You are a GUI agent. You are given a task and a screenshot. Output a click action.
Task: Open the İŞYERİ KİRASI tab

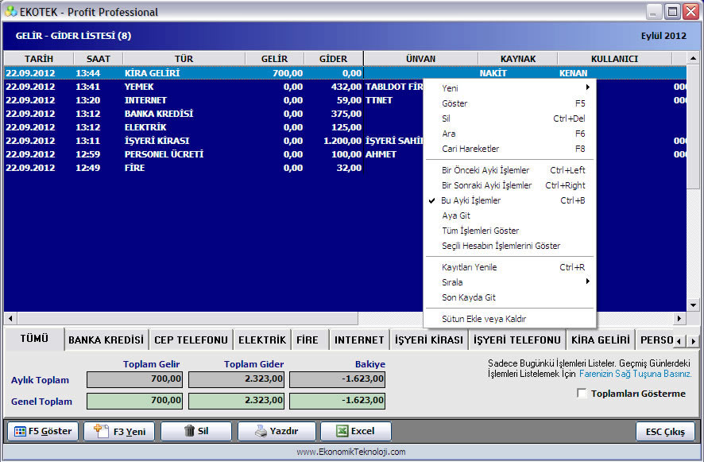pos(429,340)
